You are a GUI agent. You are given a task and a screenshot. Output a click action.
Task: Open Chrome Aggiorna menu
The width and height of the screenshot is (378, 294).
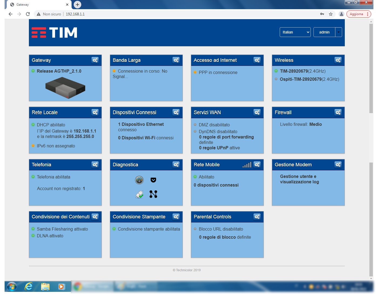(x=359, y=14)
